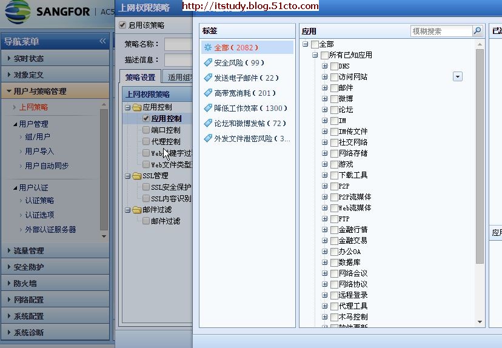Click the 论坛和微博发帖 tag icon
Image resolution: width=502 pixels, height=348 pixels.
point(208,123)
